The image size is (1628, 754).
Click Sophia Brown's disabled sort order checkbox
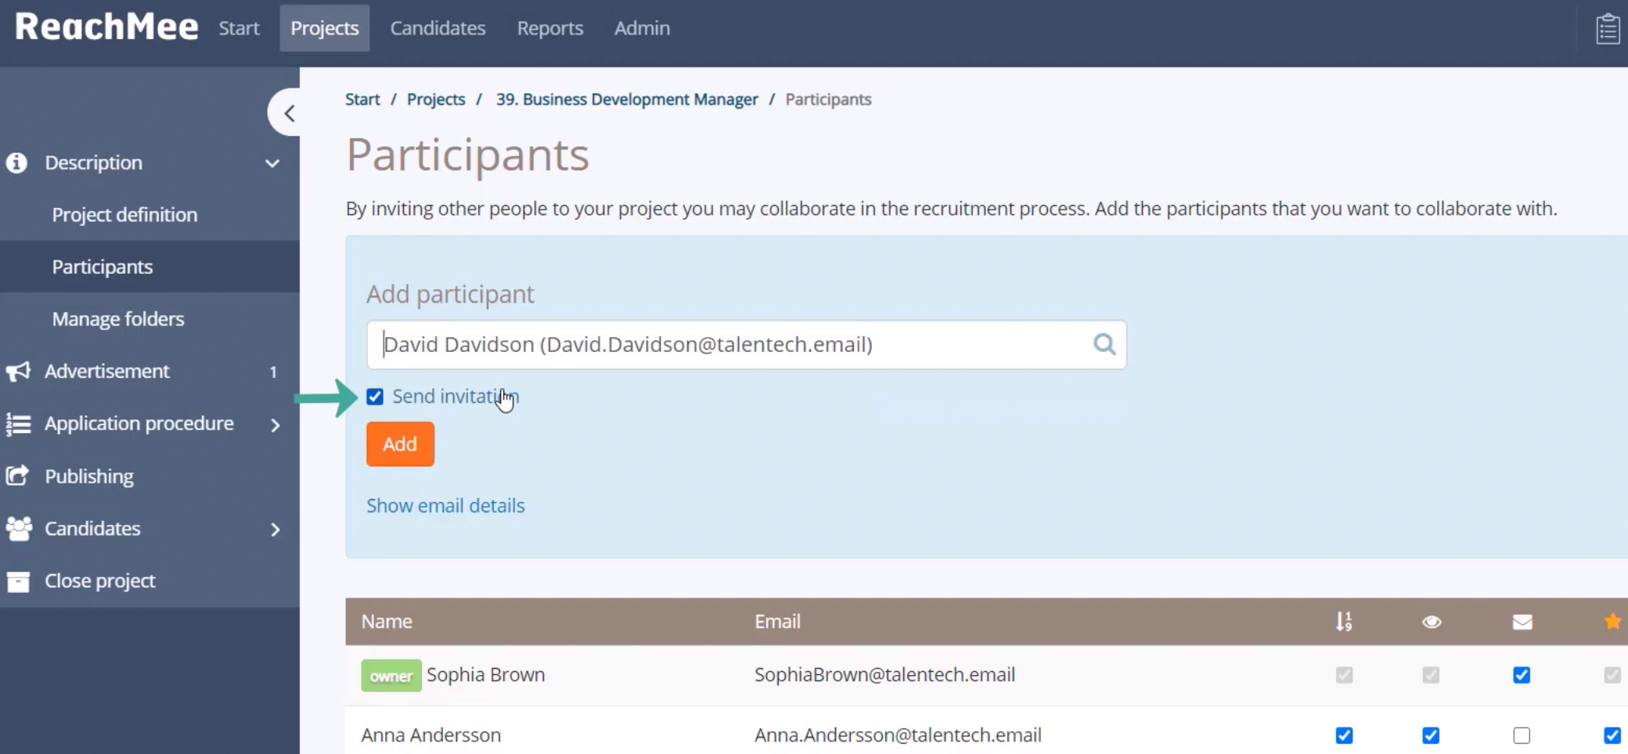[x=1344, y=675]
